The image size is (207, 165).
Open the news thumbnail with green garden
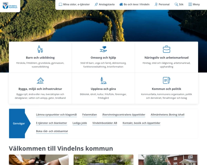coord(103,160)
